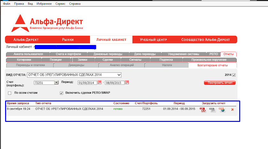
Task: Click the Время запроса column header
Action: (18, 103)
